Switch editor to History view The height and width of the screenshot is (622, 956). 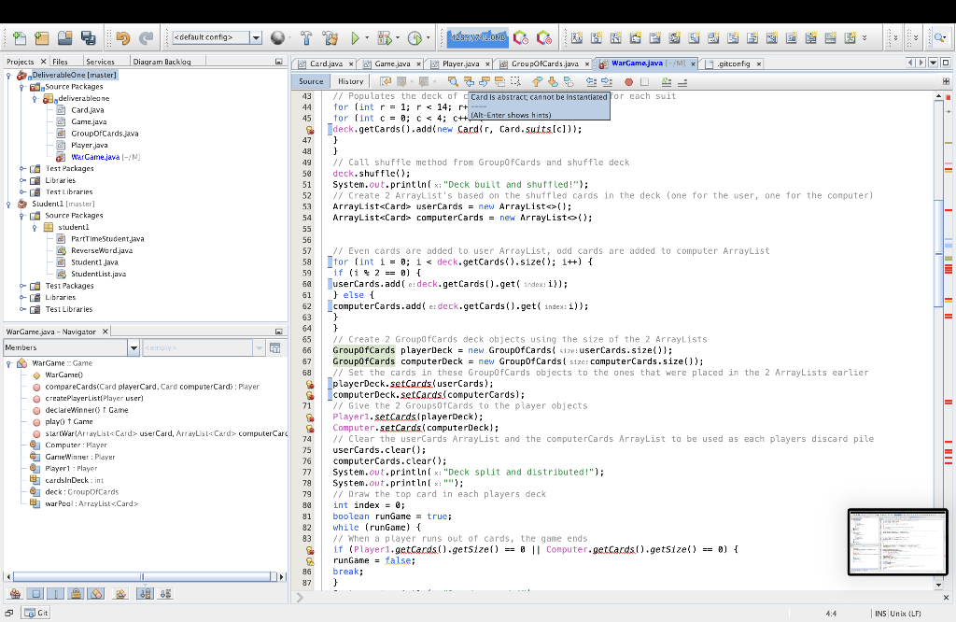click(x=351, y=82)
